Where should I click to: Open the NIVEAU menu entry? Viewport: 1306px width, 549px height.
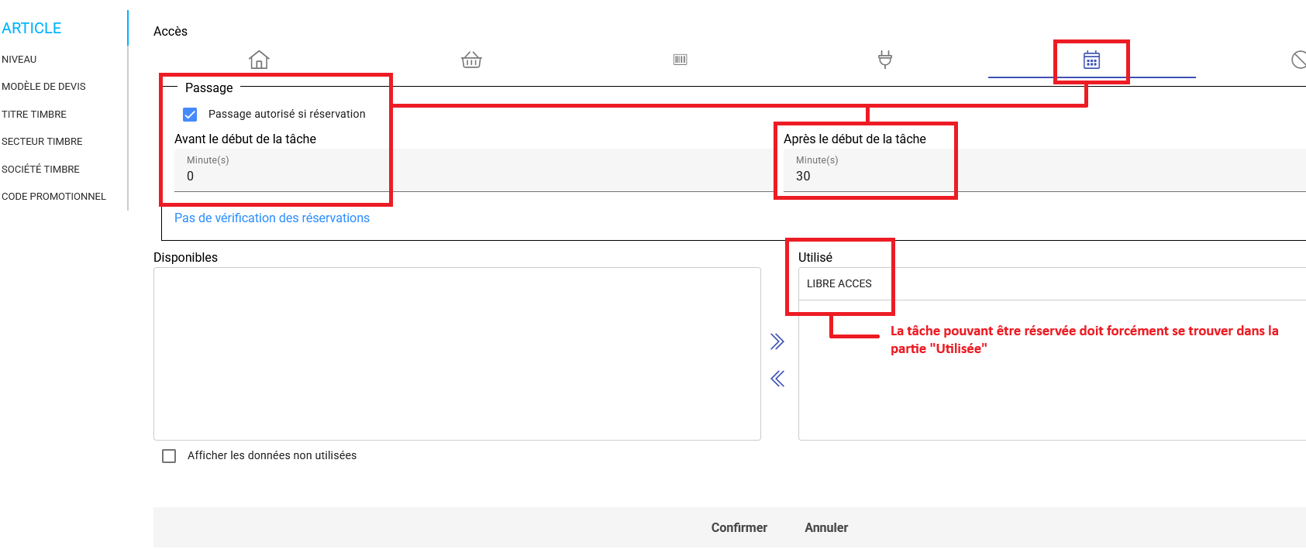pyautogui.click(x=19, y=60)
